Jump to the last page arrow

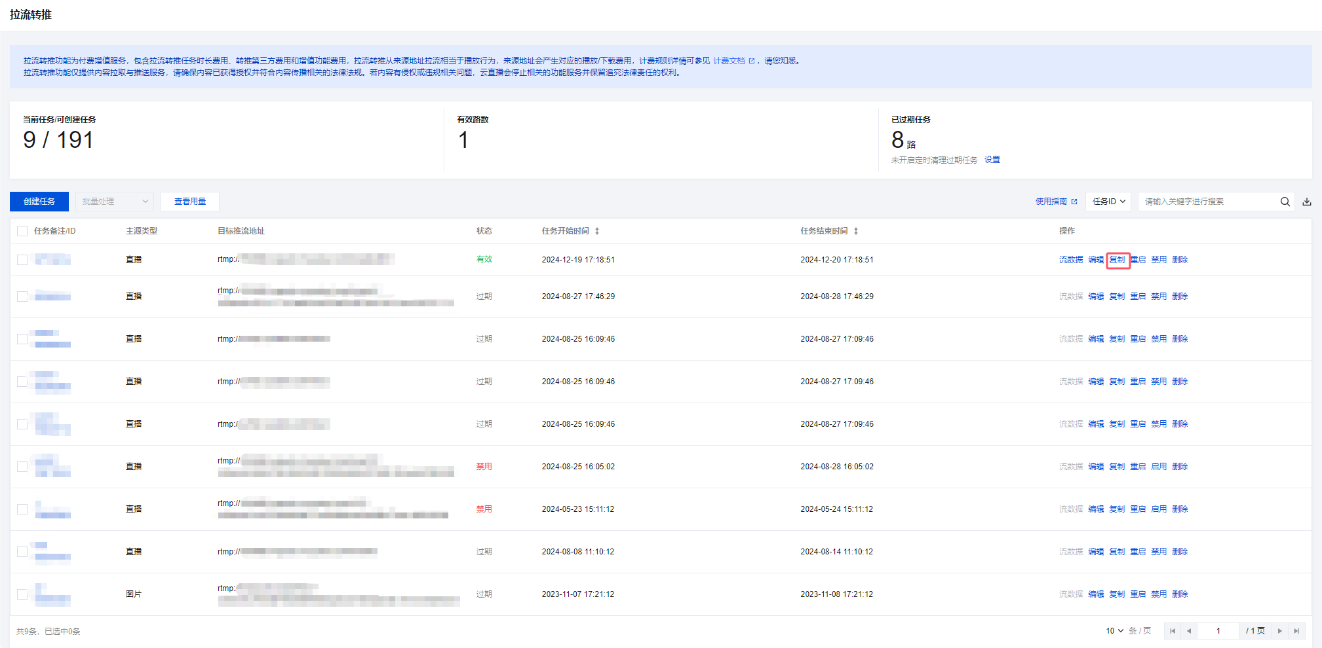click(x=1296, y=631)
